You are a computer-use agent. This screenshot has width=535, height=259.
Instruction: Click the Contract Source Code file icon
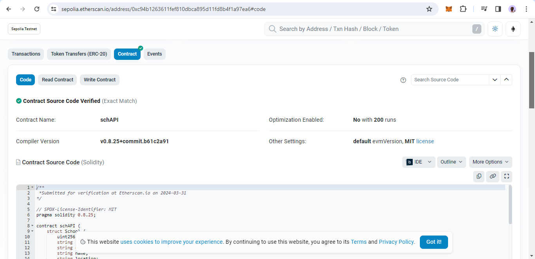(x=18, y=162)
